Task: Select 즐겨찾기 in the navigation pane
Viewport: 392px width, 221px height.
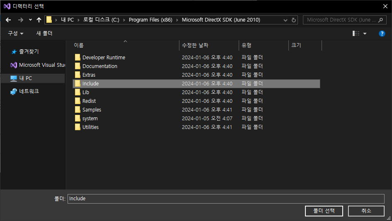Action: click(x=29, y=51)
